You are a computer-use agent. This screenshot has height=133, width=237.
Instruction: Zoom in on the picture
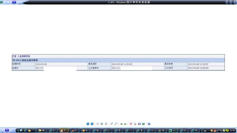tap(112, 124)
